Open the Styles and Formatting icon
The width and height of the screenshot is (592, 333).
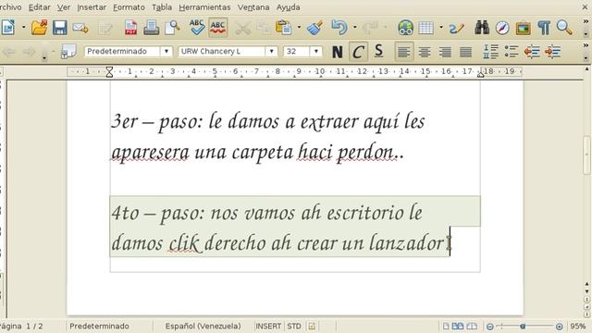point(68,52)
